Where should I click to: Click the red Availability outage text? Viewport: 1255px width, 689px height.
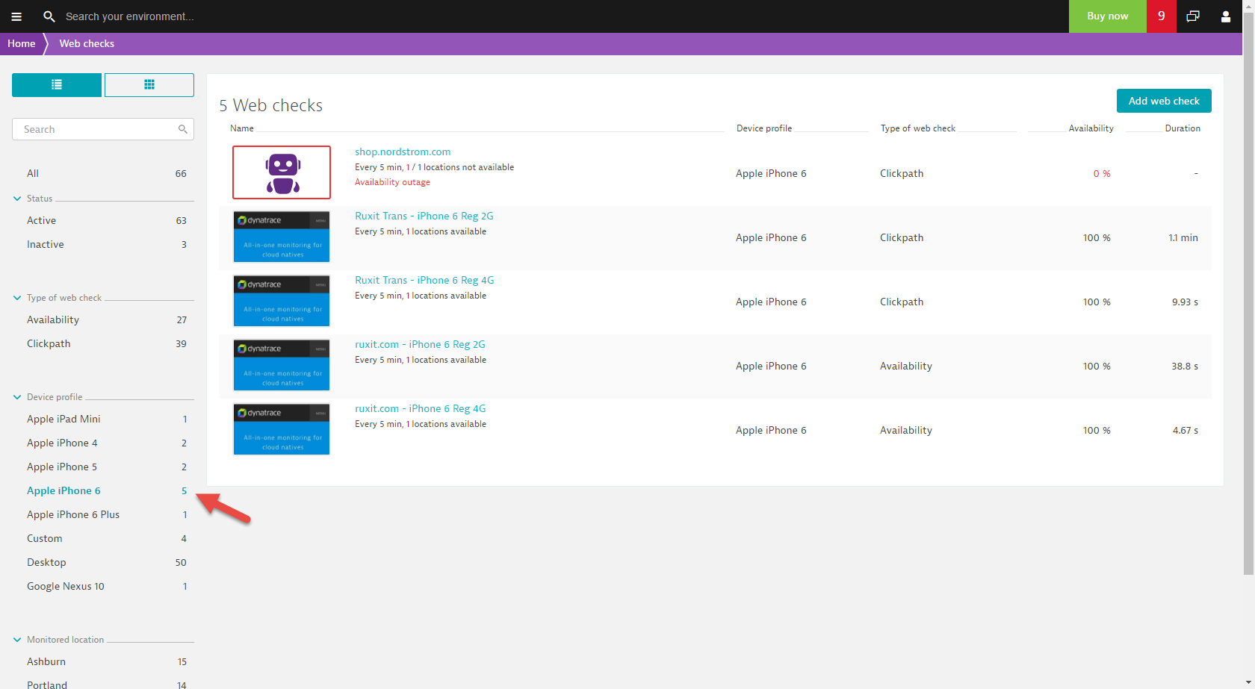(x=392, y=182)
